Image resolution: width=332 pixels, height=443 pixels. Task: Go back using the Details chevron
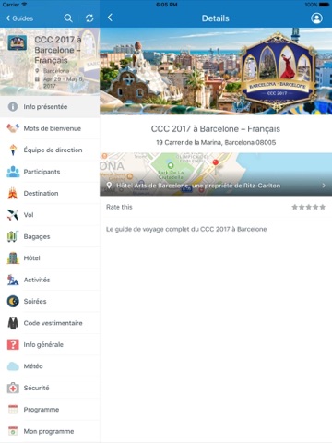[110, 18]
